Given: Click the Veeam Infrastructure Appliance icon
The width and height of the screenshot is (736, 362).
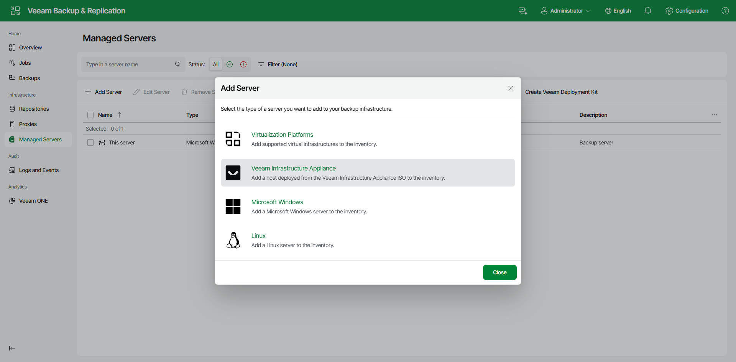Looking at the screenshot, I should 233,173.
